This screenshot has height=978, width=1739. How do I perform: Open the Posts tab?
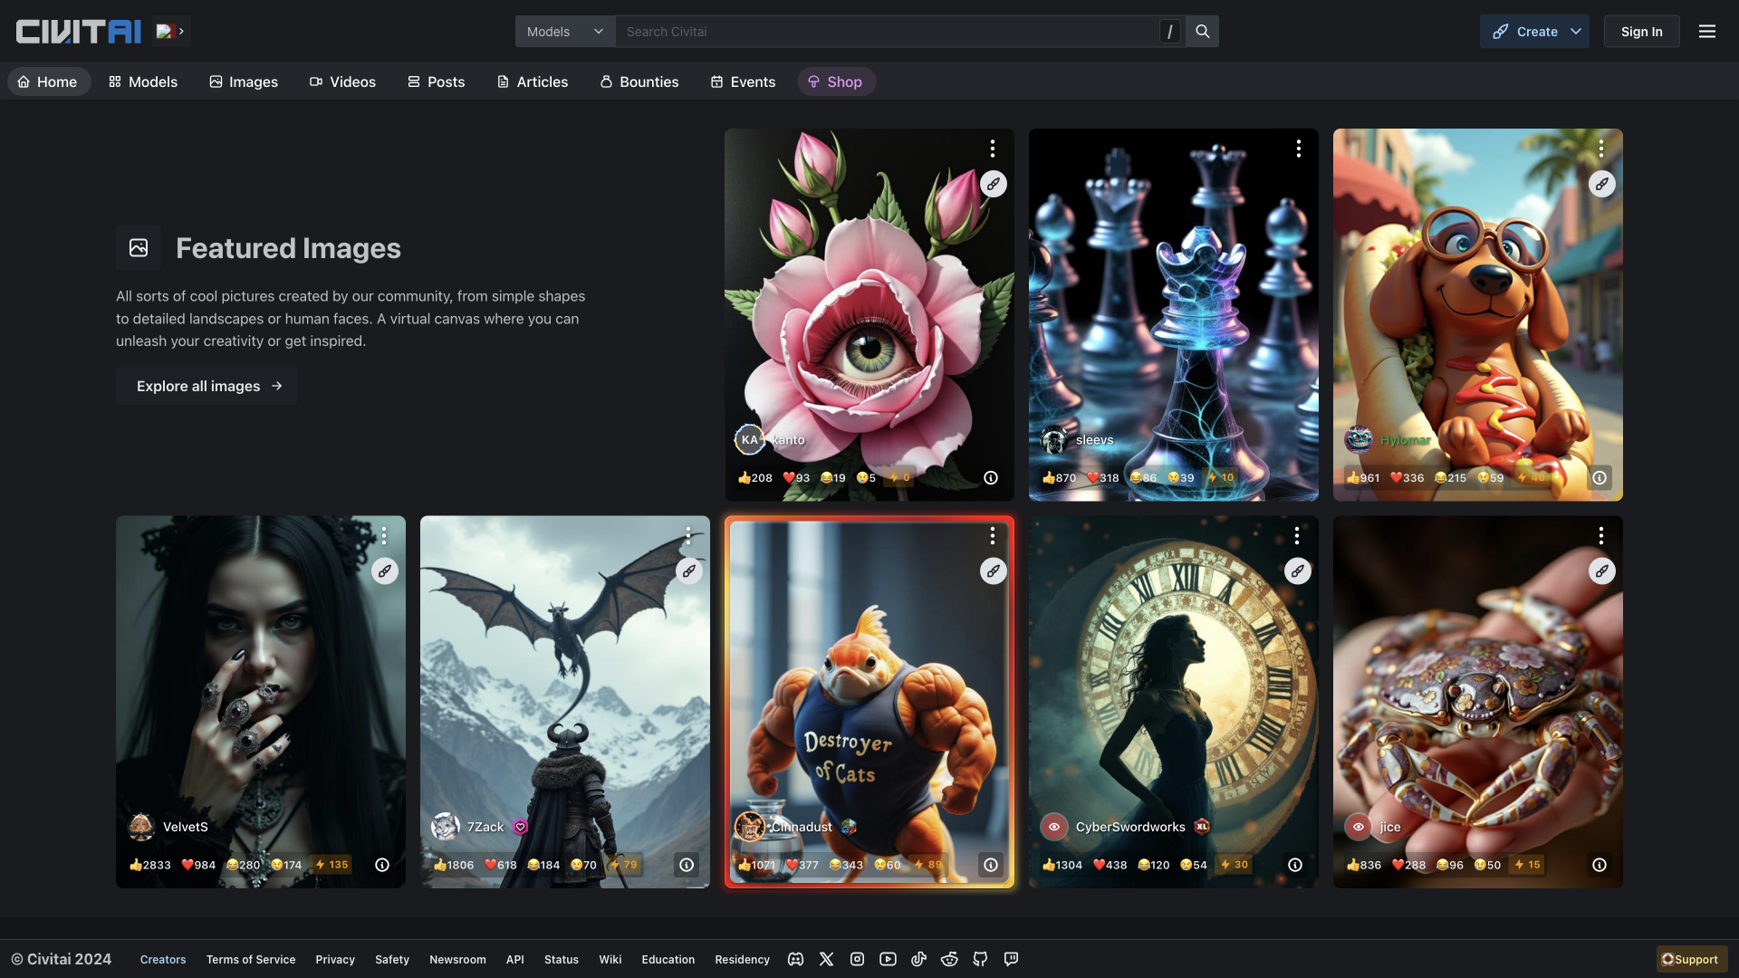pyautogui.click(x=436, y=81)
